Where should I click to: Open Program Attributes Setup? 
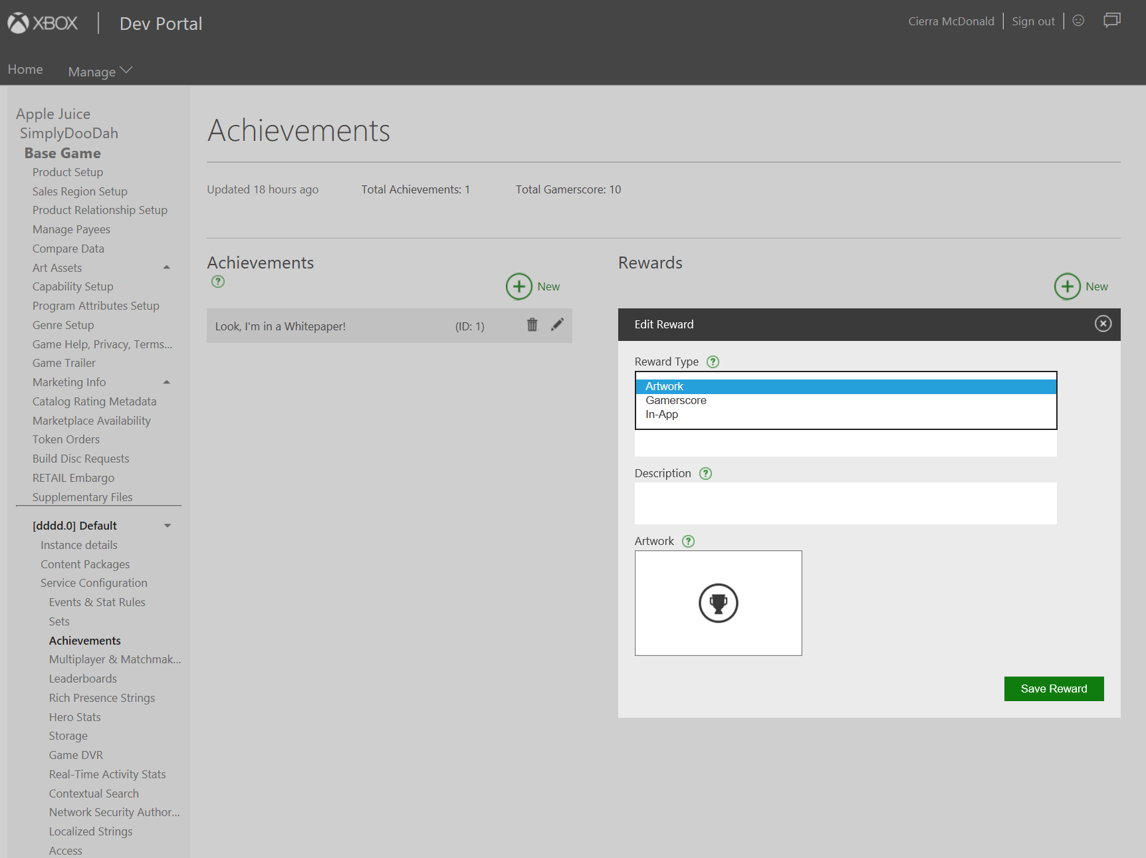pyautogui.click(x=96, y=306)
